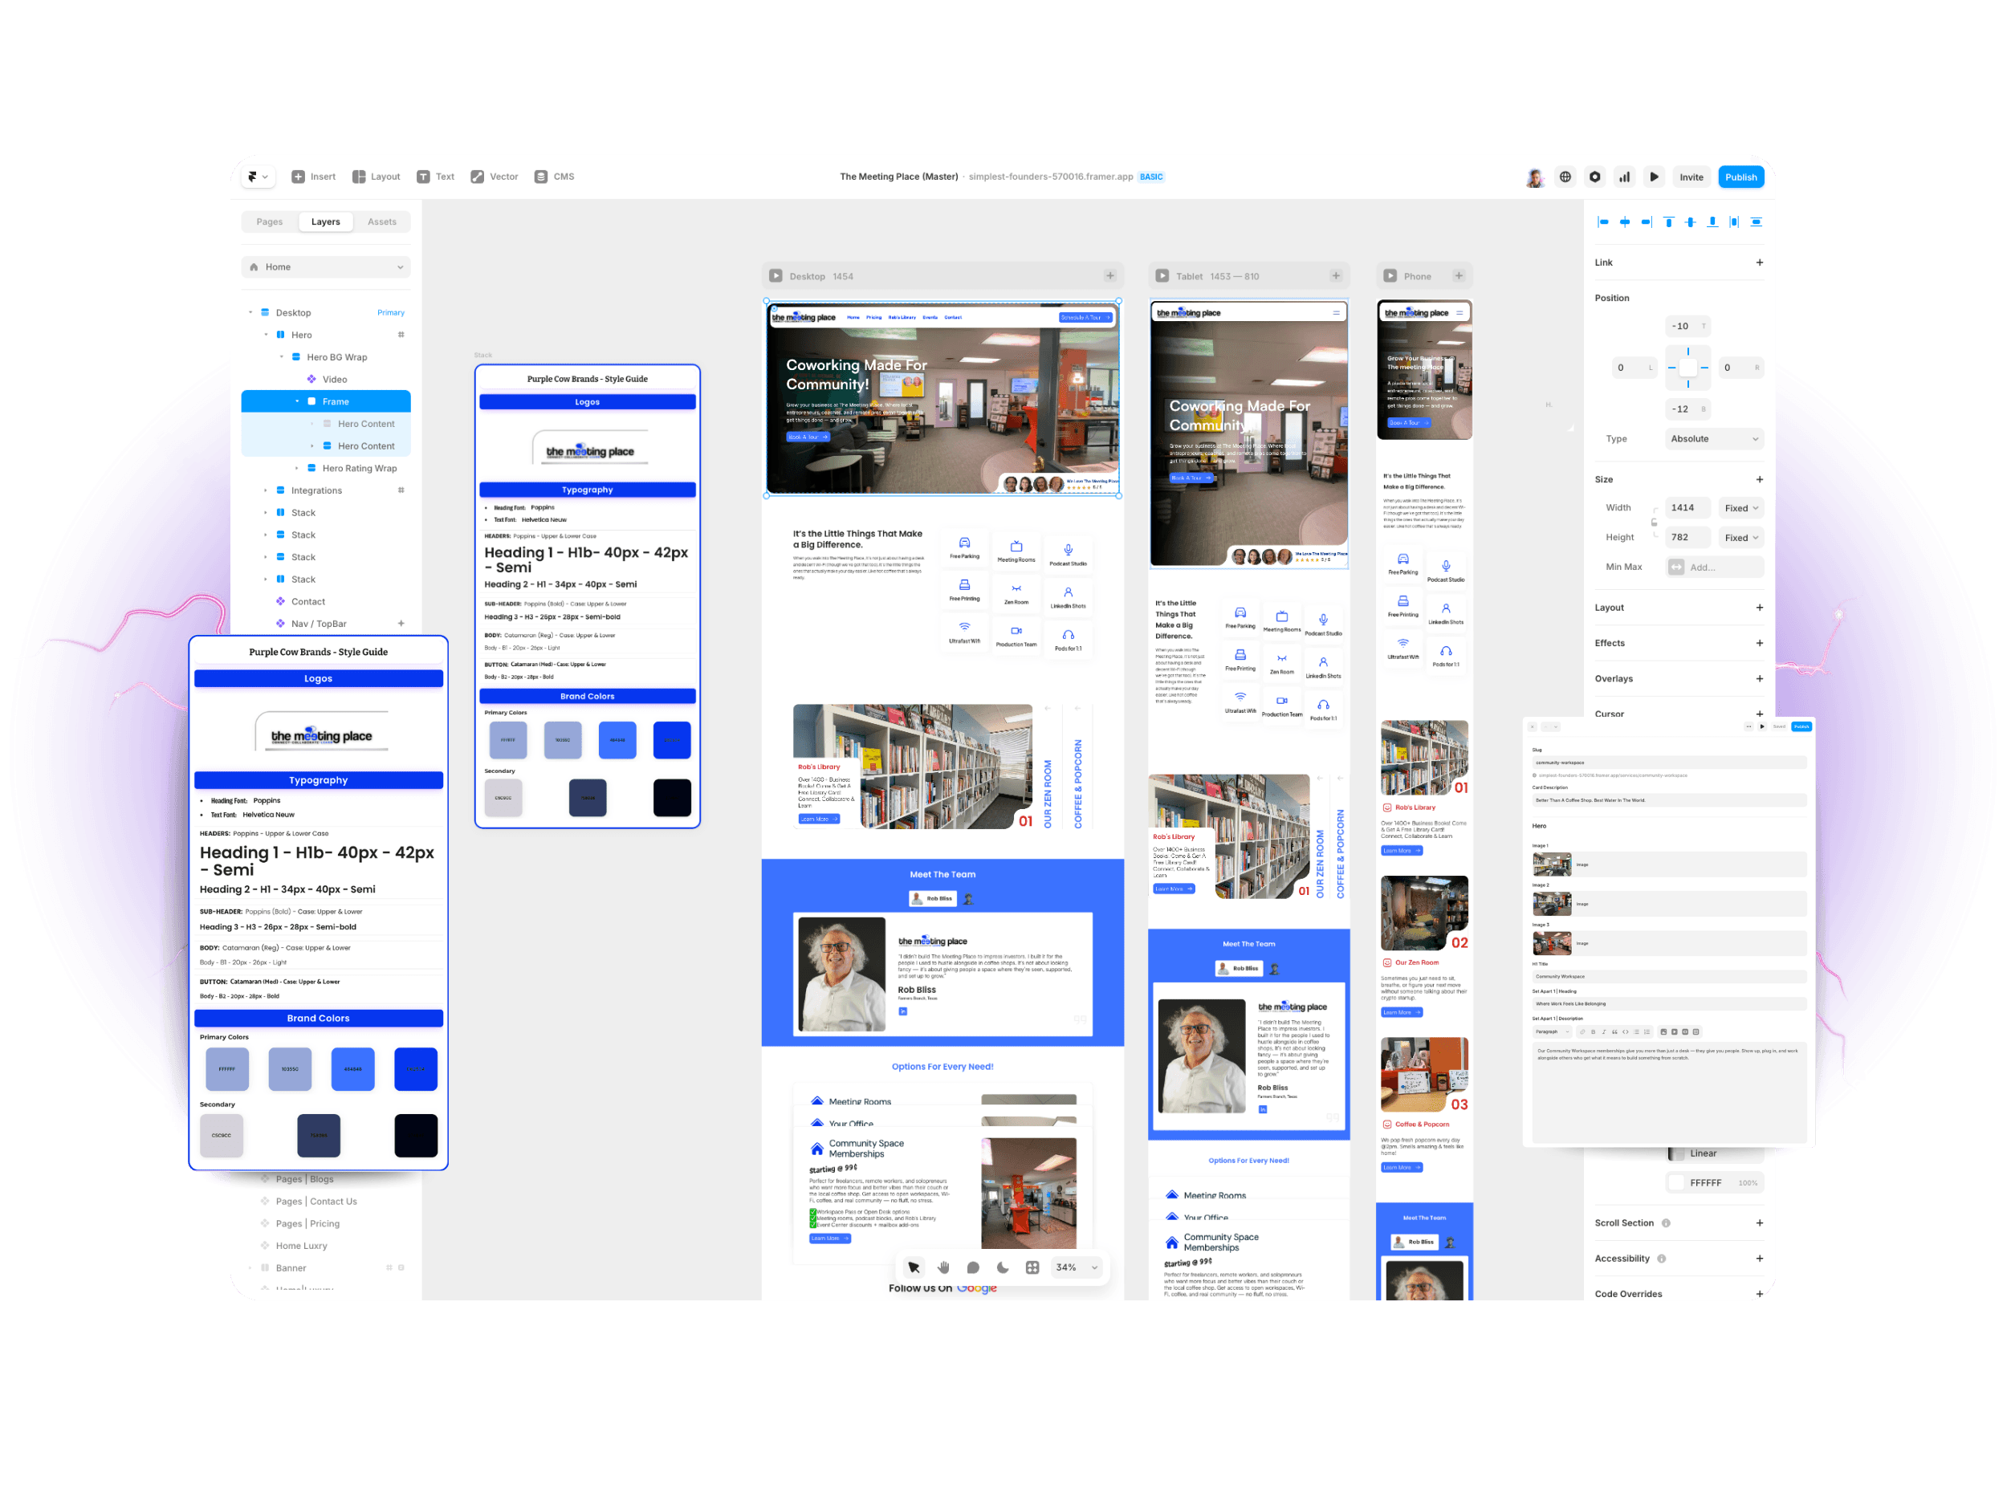Click the preview play icon in the top bar
Image resolution: width=2007 pixels, height=1505 pixels.
click(1654, 177)
